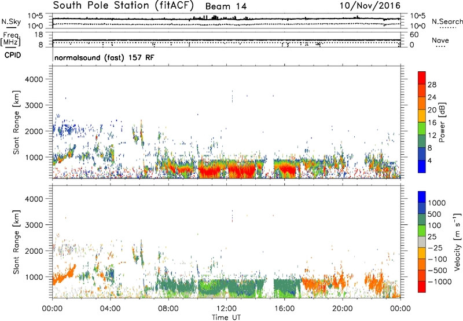Click the '20:00' time tick label
This screenshot has width=463, height=321.
pyautogui.click(x=343, y=309)
